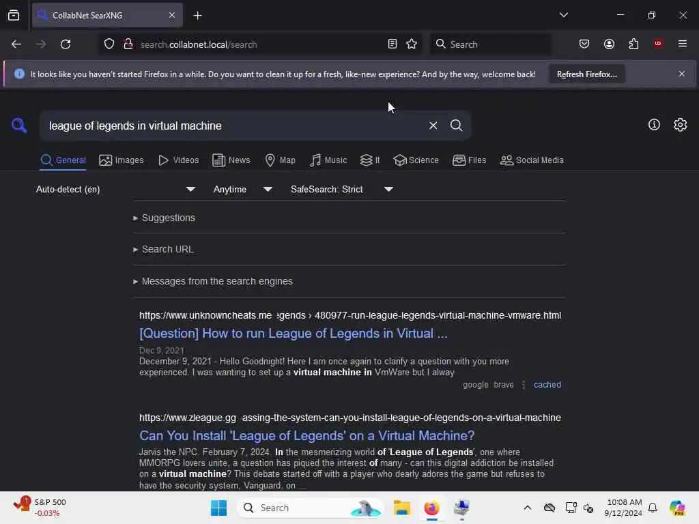Open SearXNG preferences gear icon

681,125
